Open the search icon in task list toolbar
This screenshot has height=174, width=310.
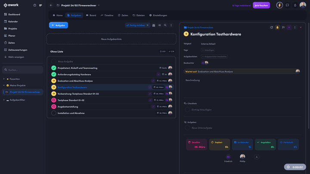coord(165,25)
